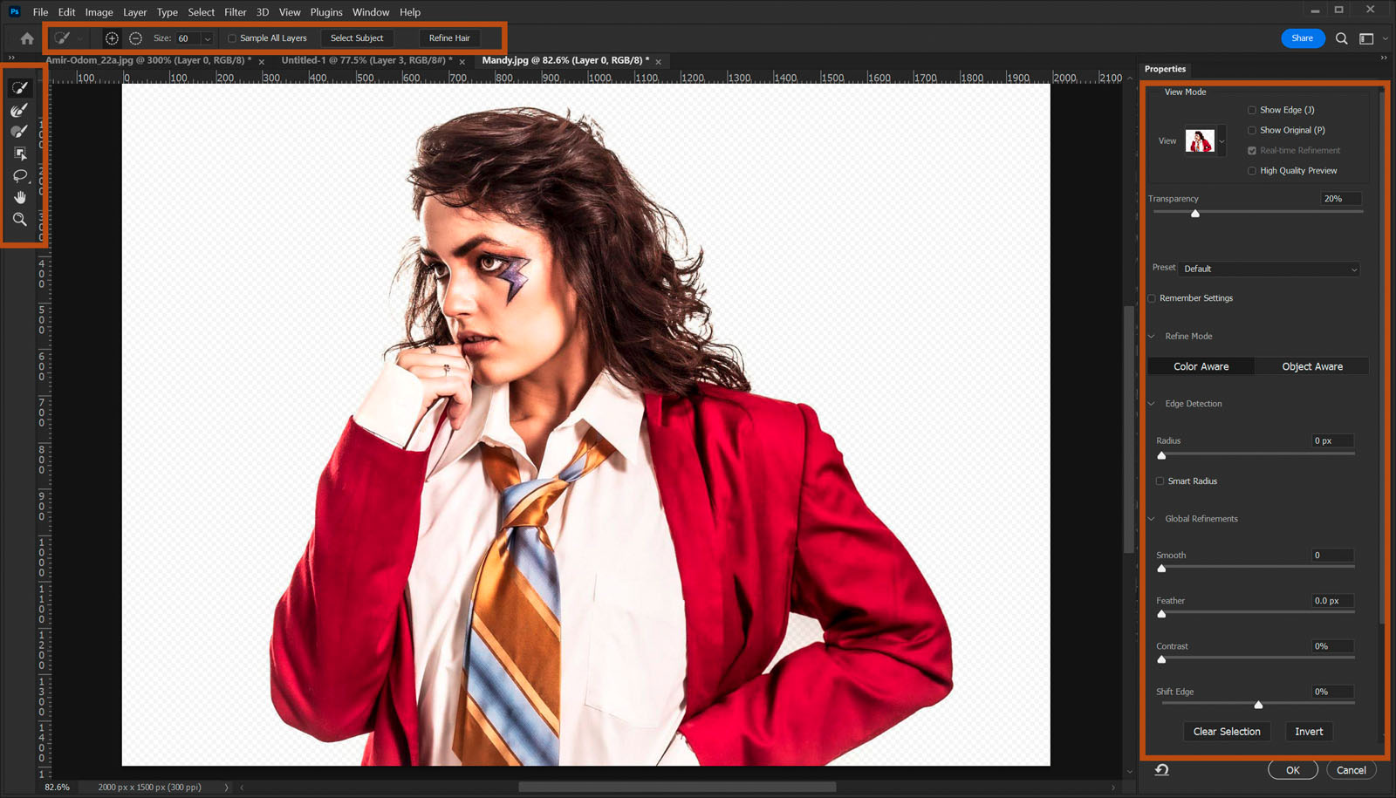
Task: Toggle High Quality Preview checkbox
Action: pos(1252,171)
